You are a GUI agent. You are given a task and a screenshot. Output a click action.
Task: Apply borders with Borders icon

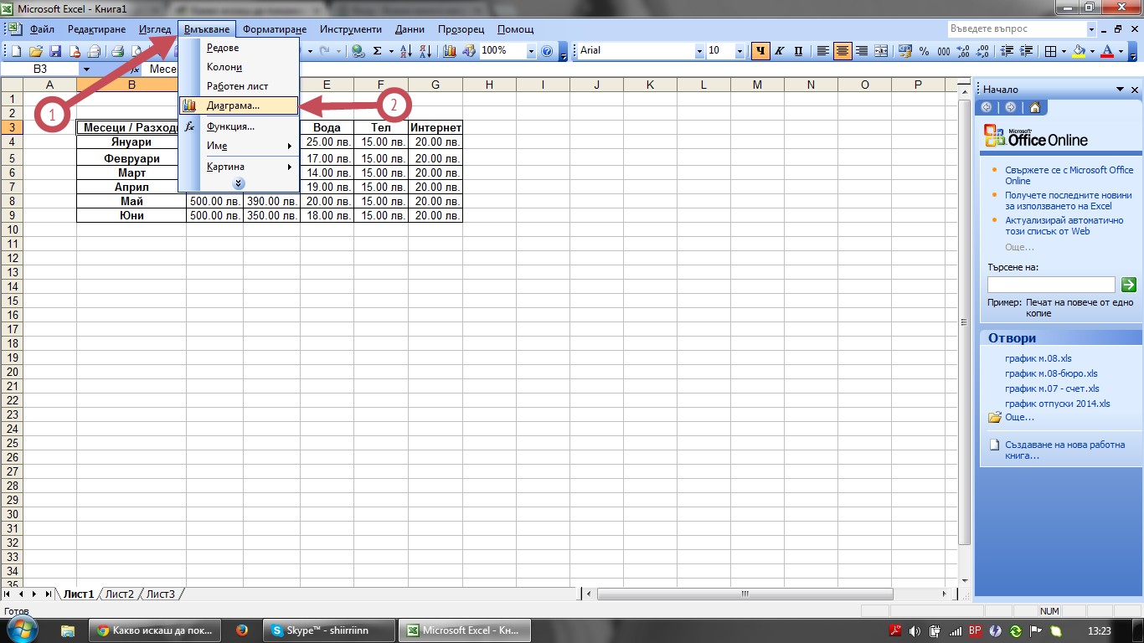(1050, 51)
